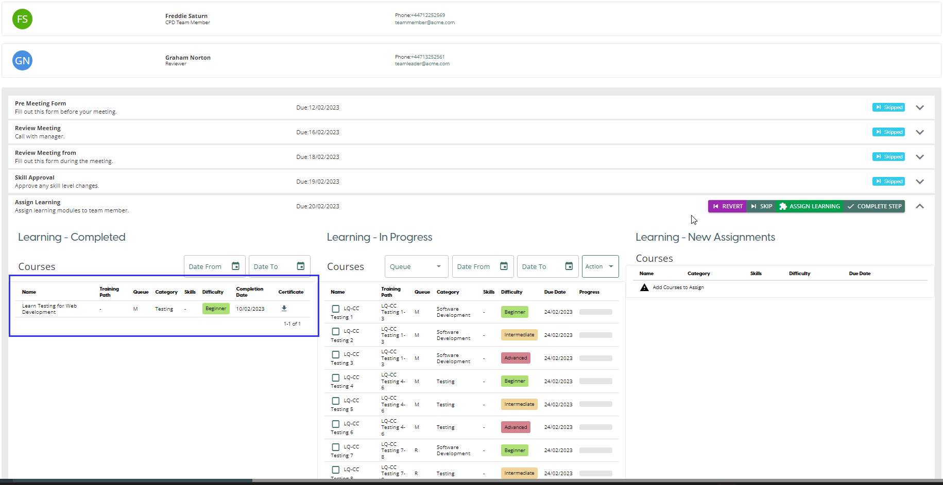The width and height of the screenshot is (943, 485).
Task: Open calendar icon in In Progress Date From
Action: [x=504, y=266]
